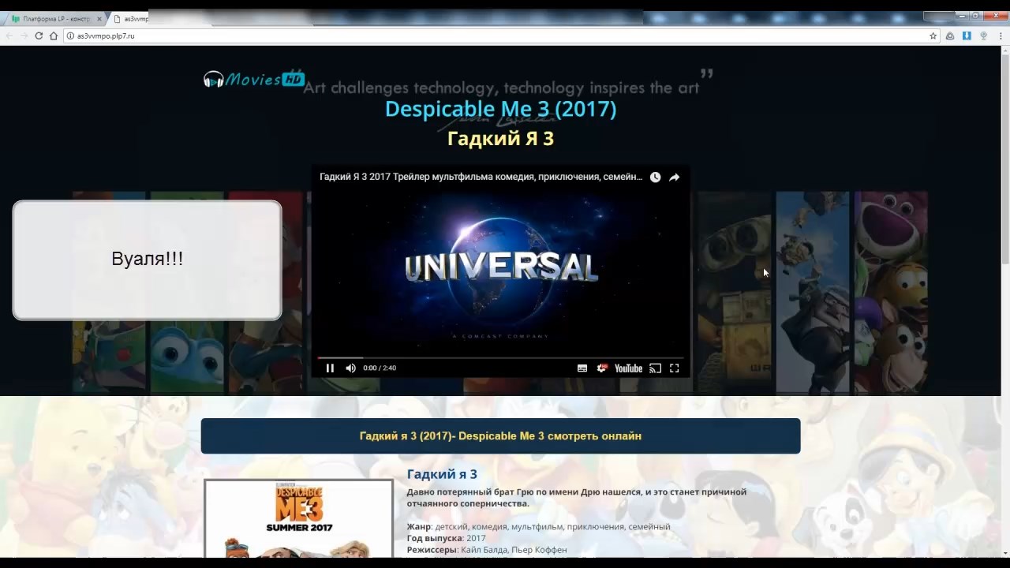The image size is (1010, 568).
Task: Click the video title link
Action: [x=481, y=177]
